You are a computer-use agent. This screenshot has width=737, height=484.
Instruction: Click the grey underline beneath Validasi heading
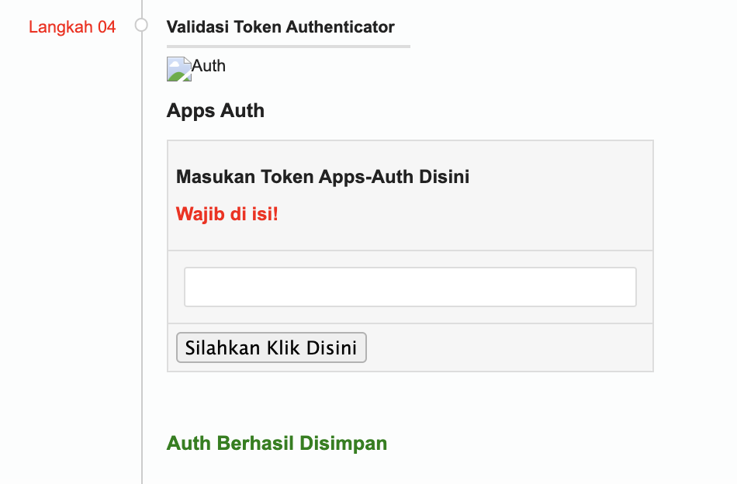288,47
